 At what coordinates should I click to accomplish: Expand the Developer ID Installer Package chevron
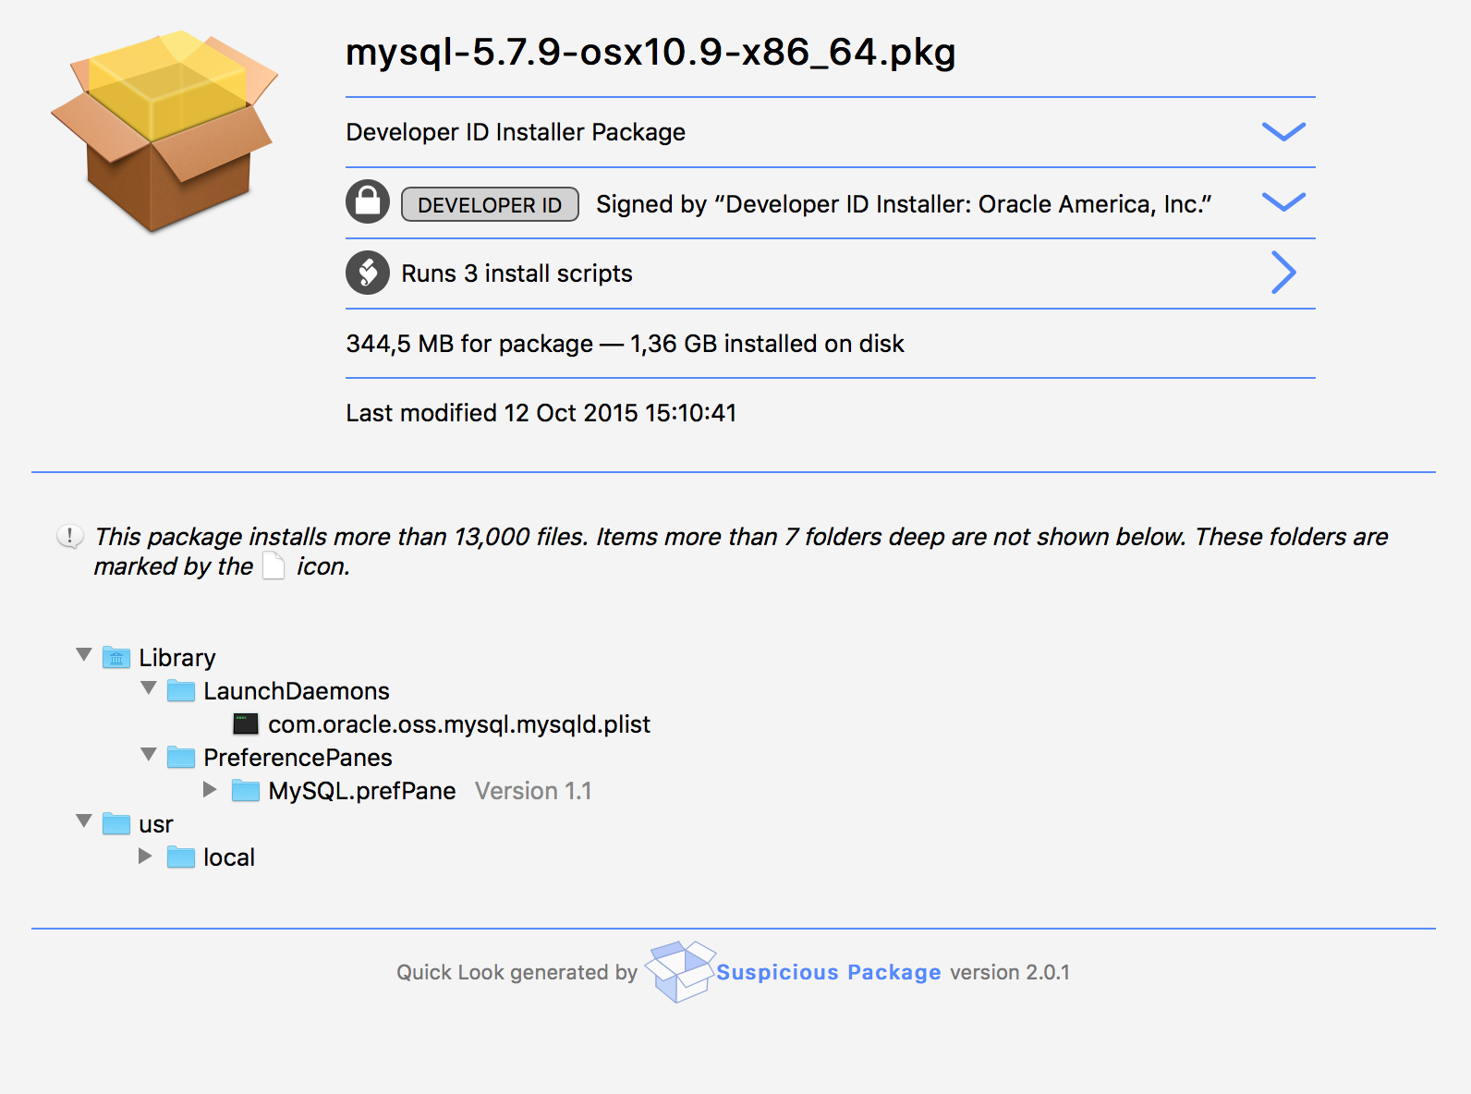1283,131
